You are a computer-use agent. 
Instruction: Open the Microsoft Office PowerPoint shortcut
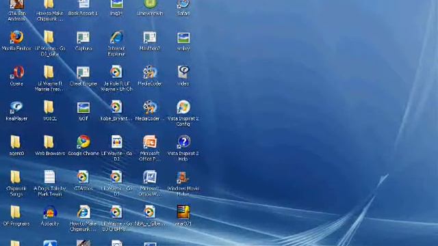150,142
